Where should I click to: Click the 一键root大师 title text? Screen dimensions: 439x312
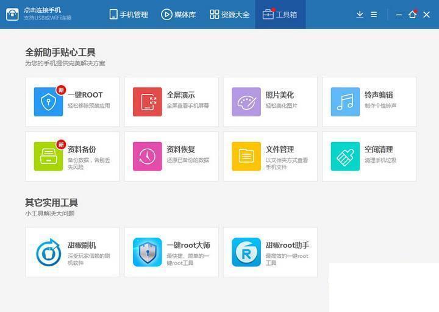pos(188,245)
